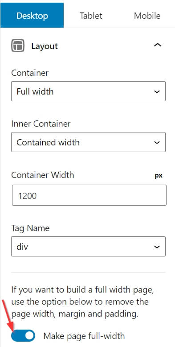This screenshot has height=347, width=175.
Task: Open the Container Full width dropdown
Action: pyautogui.click(x=88, y=91)
